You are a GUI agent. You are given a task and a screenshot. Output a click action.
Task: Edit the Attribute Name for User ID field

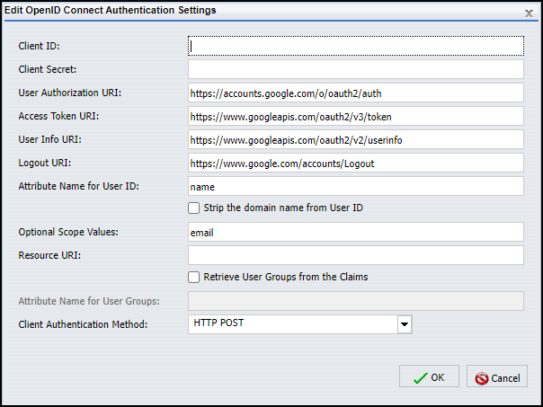pyautogui.click(x=355, y=186)
